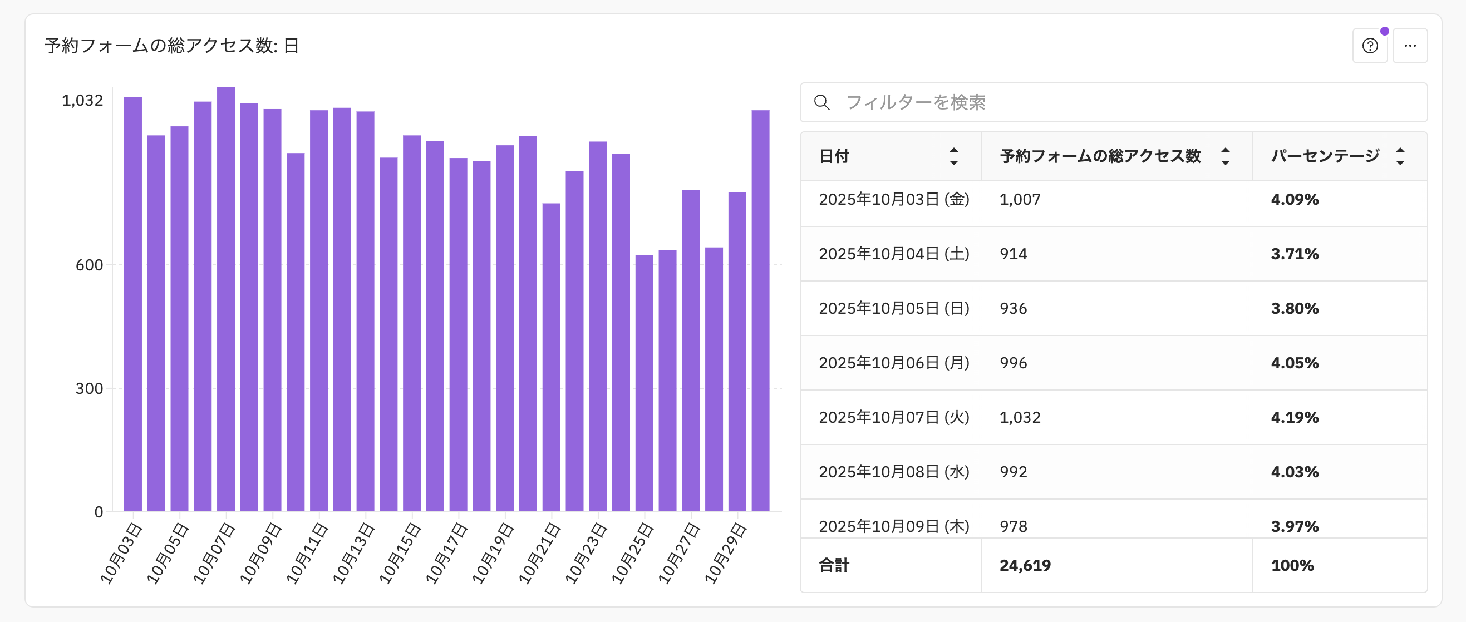Click the chart title 予約フォームの総アクセス数: 日
Screen dimensions: 1466x622
tap(172, 46)
